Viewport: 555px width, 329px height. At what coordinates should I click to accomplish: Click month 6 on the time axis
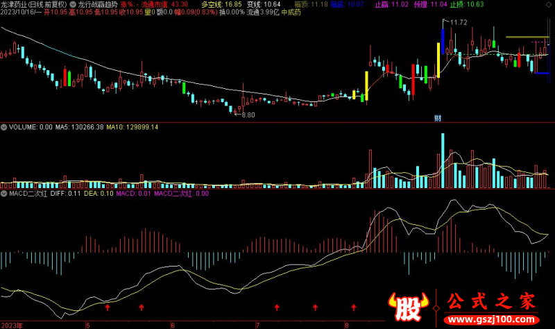[173, 326]
